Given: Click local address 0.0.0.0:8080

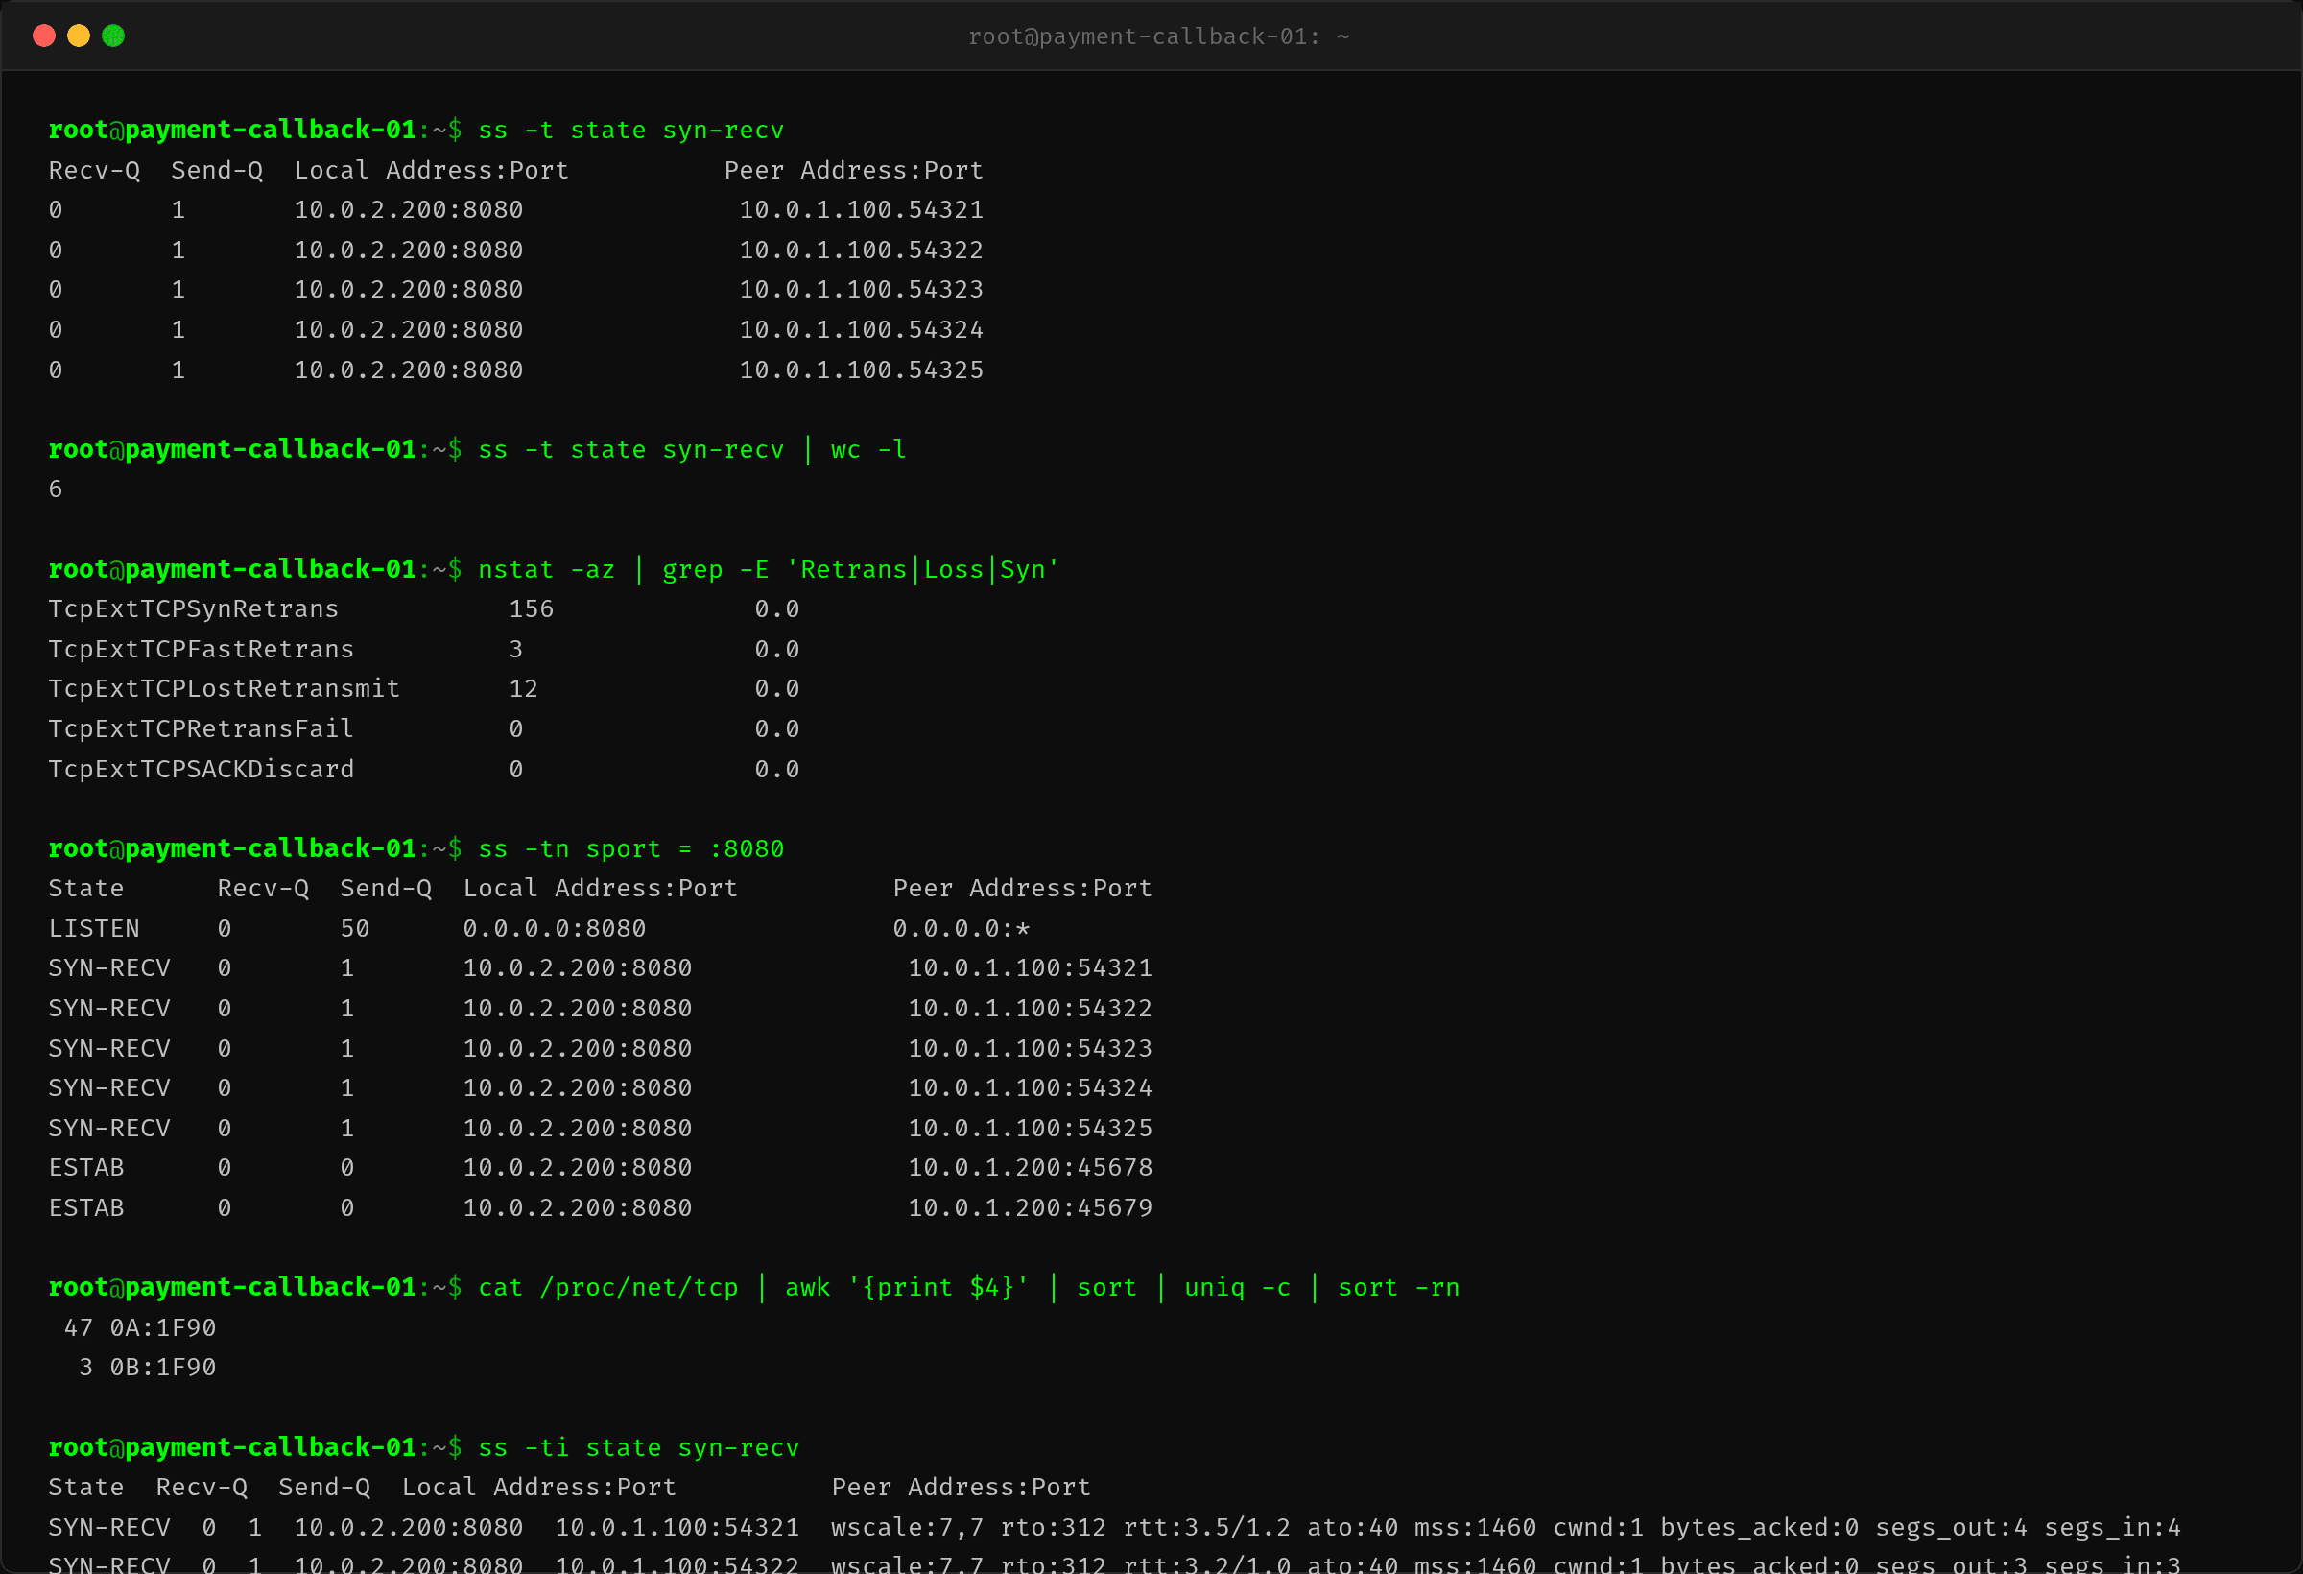Looking at the screenshot, I should [555, 929].
